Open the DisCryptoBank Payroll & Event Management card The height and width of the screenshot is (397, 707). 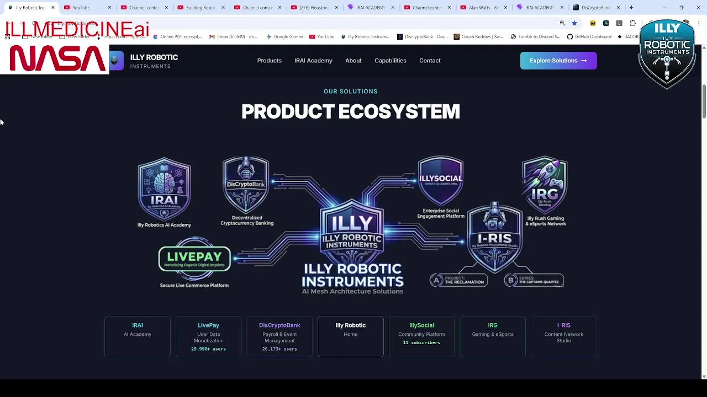[x=279, y=336]
